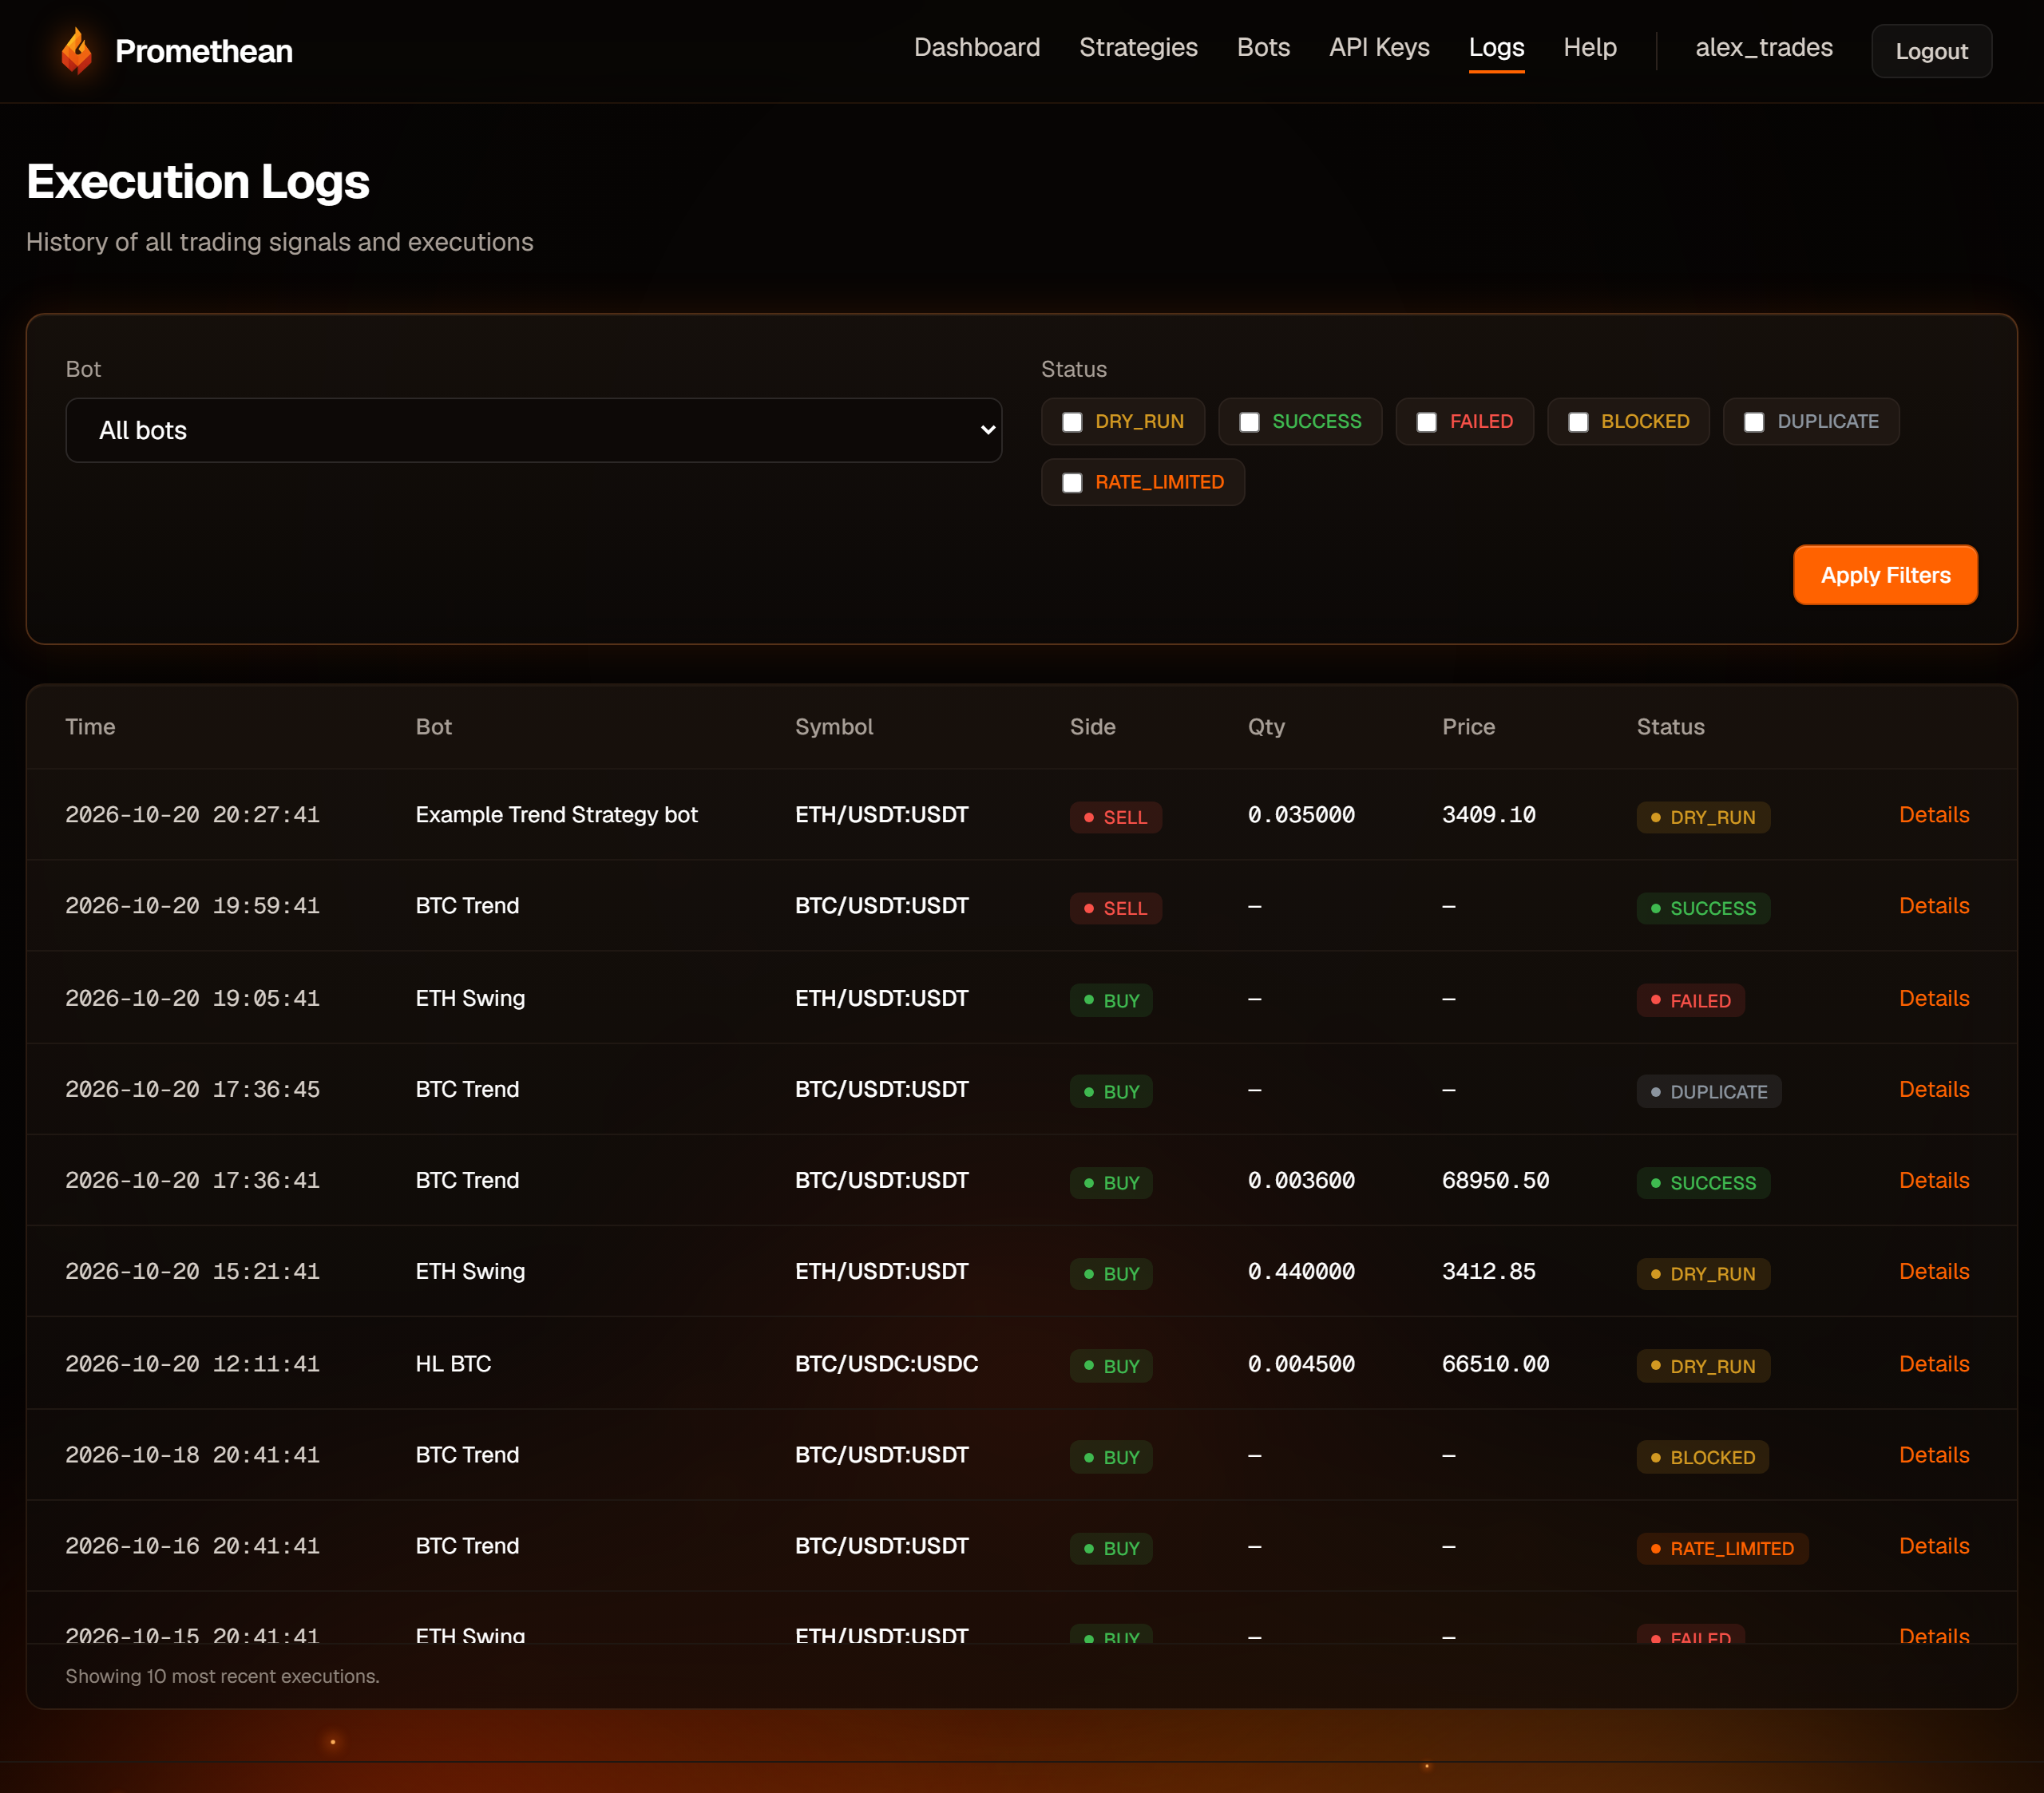Viewport: 2044px width, 1793px height.
Task: Open the Help page
Action: 1590,48
